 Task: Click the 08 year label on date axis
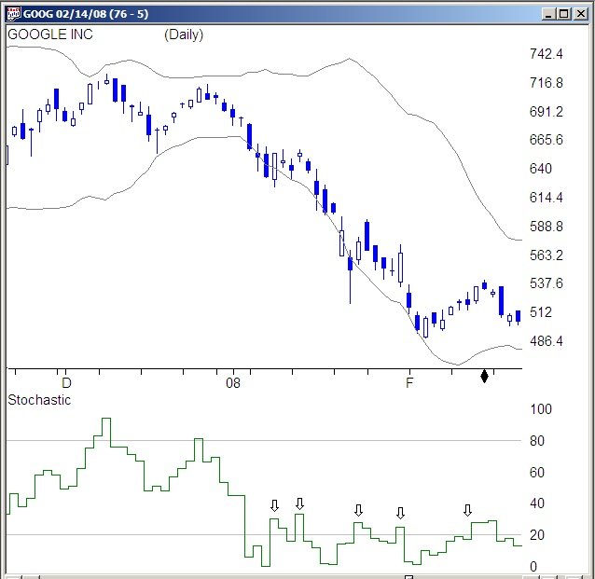click(233, 382)
